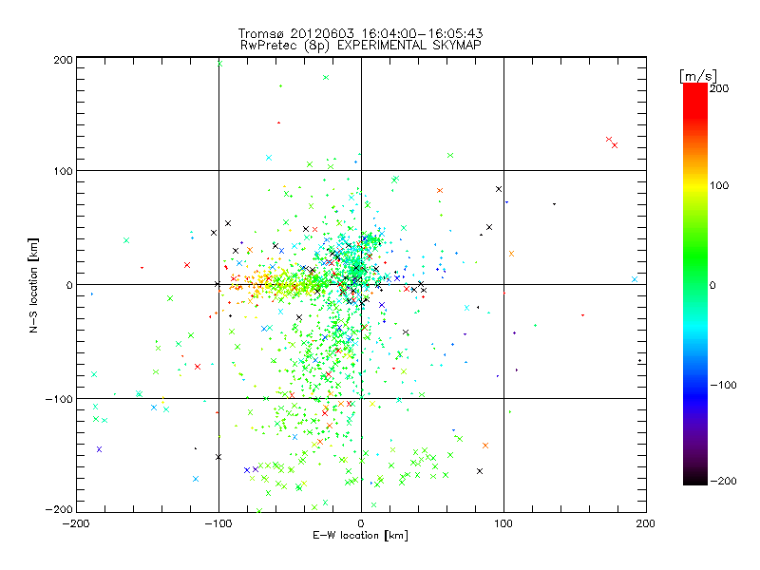This screenshot has height=570, width=760.
Task: Click the 'N-S location [km]' axis label
Action: pyautogui.click(x=33, y=286)
